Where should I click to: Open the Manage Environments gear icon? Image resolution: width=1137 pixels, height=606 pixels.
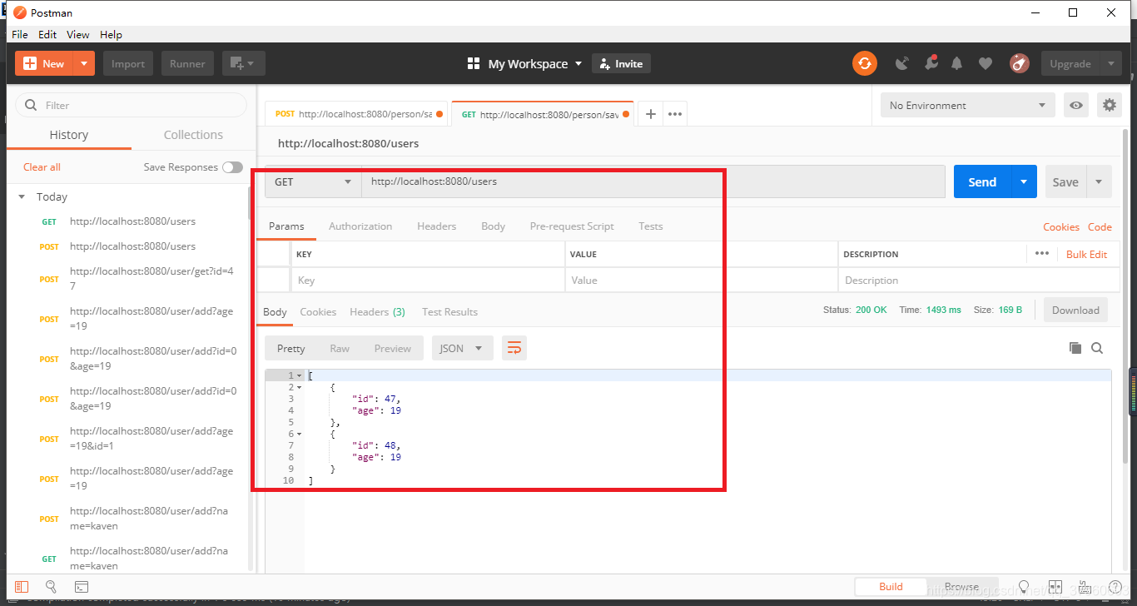(x=1109, y=105)
